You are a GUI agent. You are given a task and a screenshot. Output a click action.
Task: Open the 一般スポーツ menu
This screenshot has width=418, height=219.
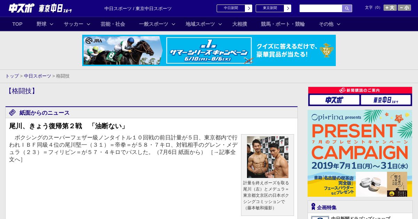tap(154, 24)
